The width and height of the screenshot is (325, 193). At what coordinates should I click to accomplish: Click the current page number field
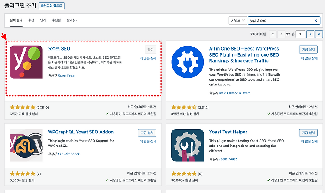300,34
